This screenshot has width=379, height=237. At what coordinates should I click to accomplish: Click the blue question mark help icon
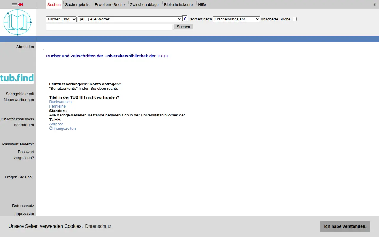pyautogui.click(x=185, y=18)
